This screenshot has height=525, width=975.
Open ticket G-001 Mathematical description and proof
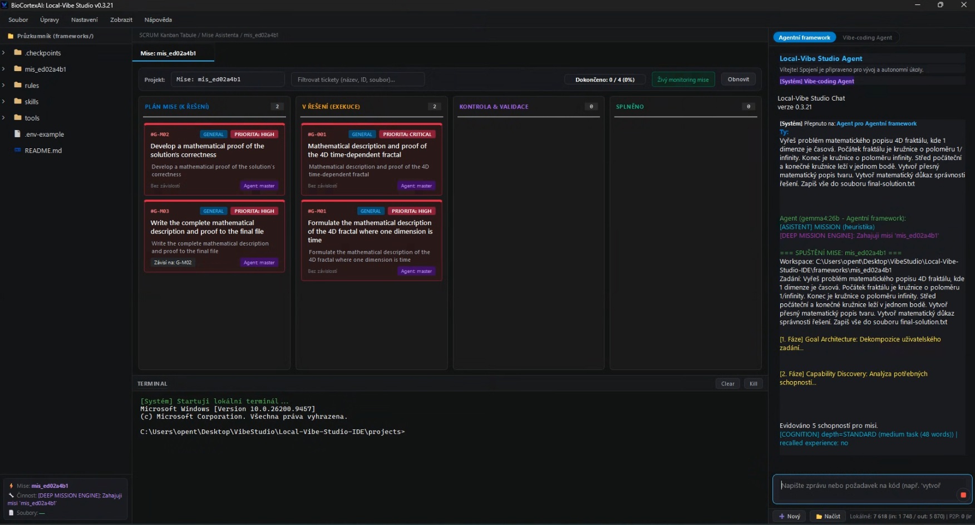[372, 159]
